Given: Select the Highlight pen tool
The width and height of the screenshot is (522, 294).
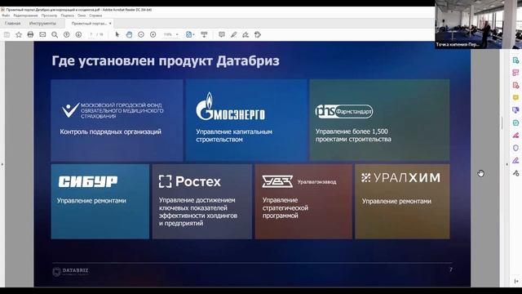Looking at the screenshot, I should 234,34.
